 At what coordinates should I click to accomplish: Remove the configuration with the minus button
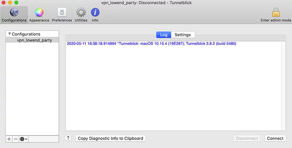pos(16,139)
